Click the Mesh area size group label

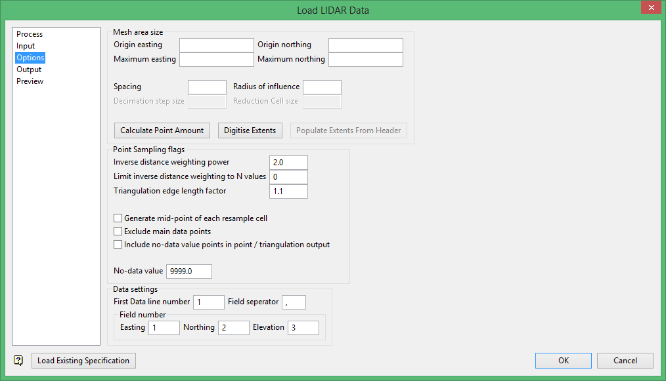point(138,32)
